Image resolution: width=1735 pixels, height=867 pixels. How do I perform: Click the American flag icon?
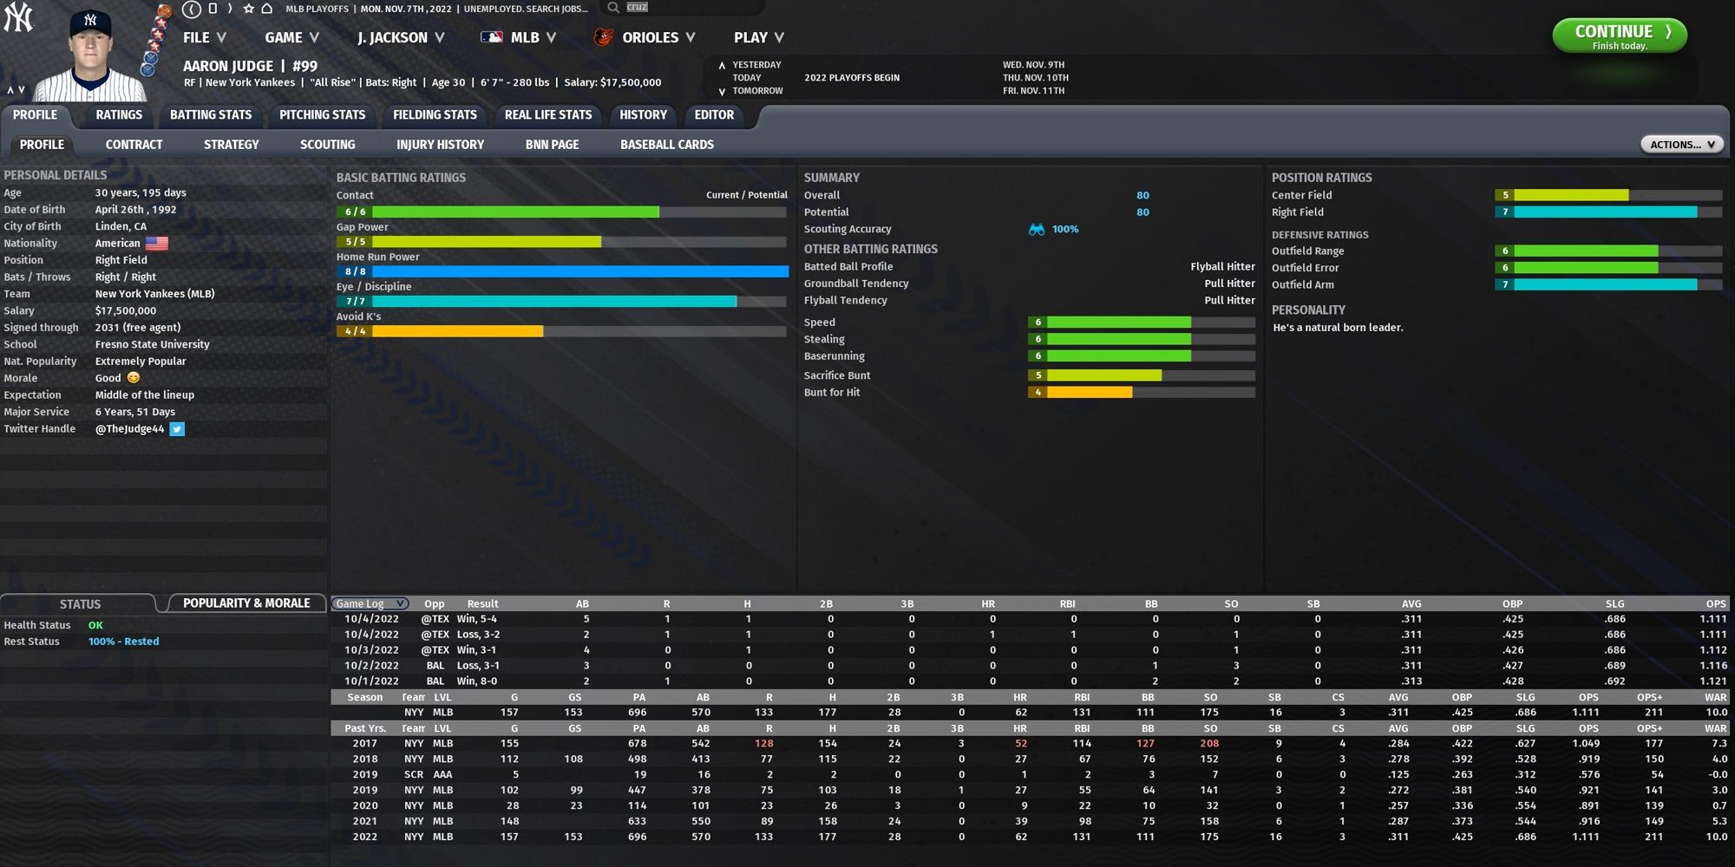pos(157,244)
